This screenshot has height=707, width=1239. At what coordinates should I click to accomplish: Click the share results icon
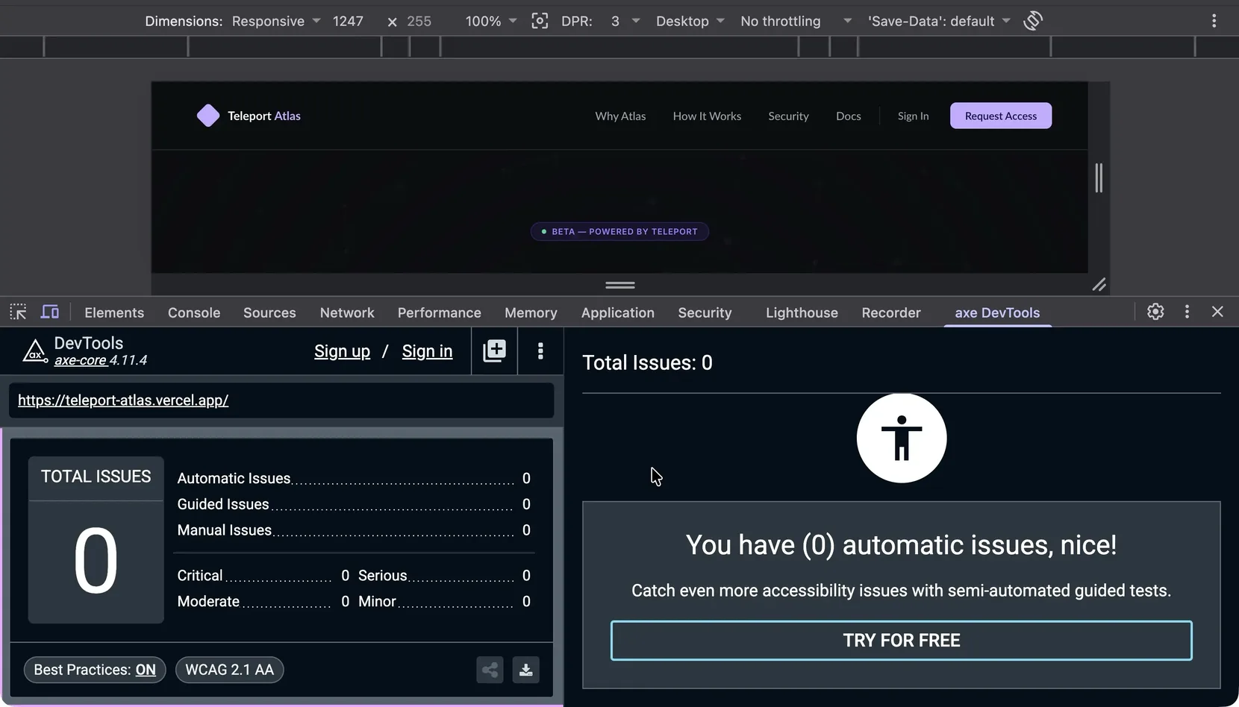[x=490, y=670]
